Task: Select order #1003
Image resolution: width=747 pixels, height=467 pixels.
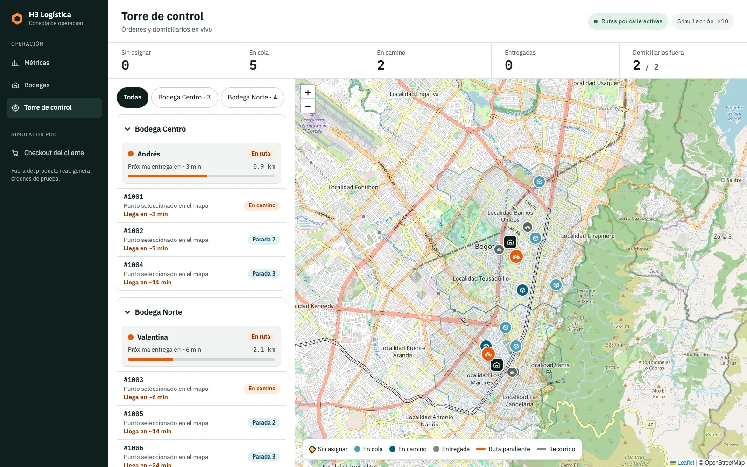Action: point(201,389)
